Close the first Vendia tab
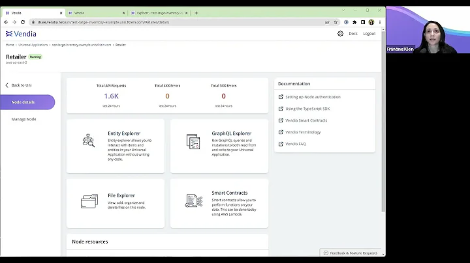This screenshot has width=470, height=263. (61, 13)
